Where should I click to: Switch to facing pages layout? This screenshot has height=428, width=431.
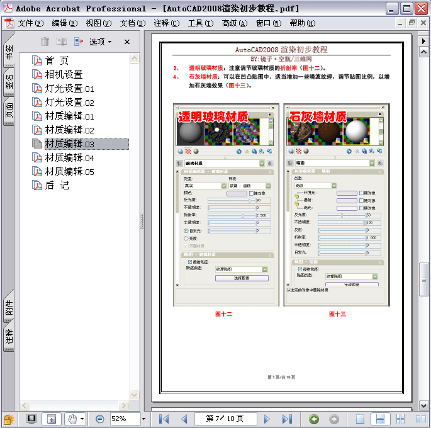(x=420, y=419)
